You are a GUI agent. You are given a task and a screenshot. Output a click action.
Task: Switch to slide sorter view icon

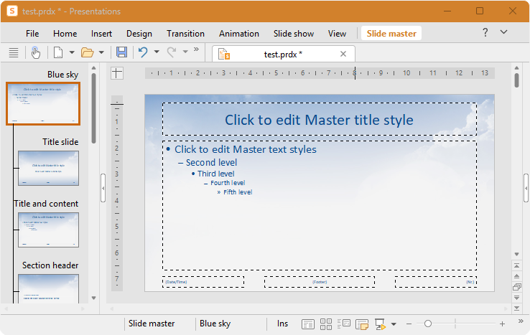pyautogui.click(x=326, y=324)
